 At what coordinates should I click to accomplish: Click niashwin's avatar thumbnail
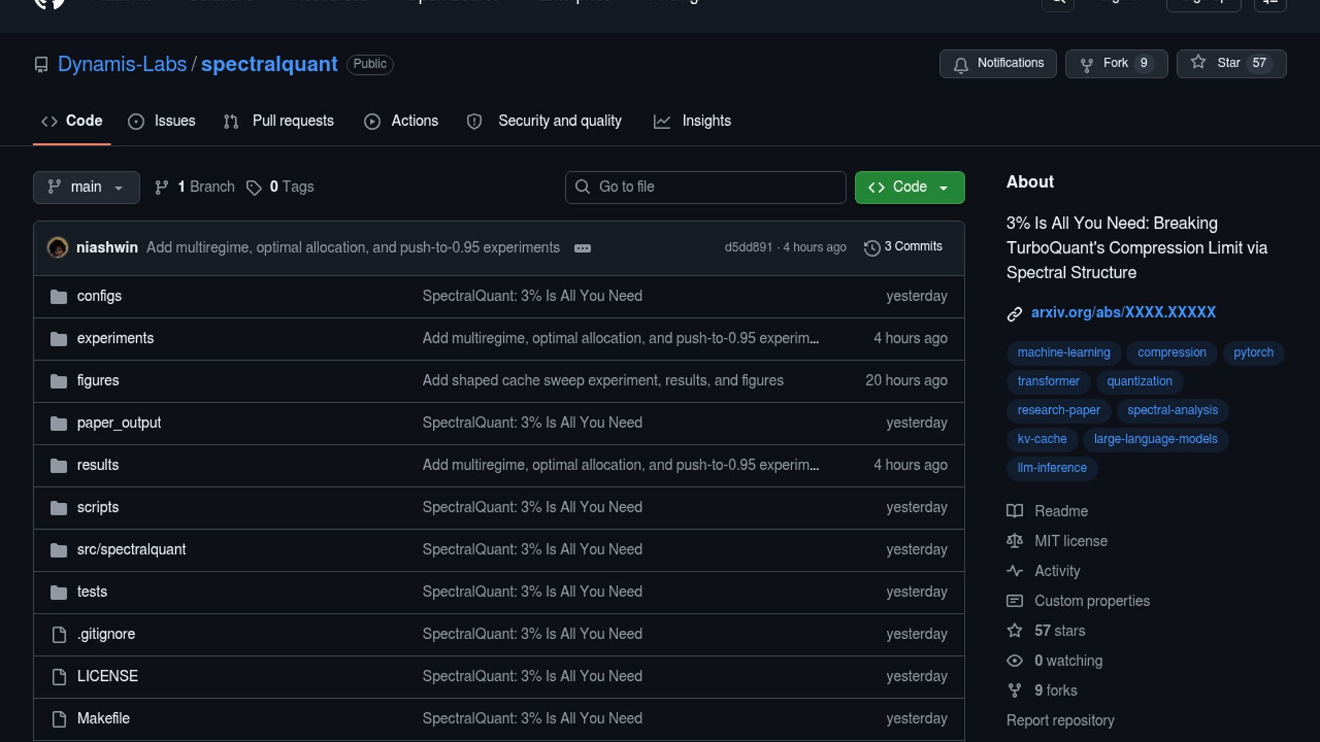coord(57,247)
